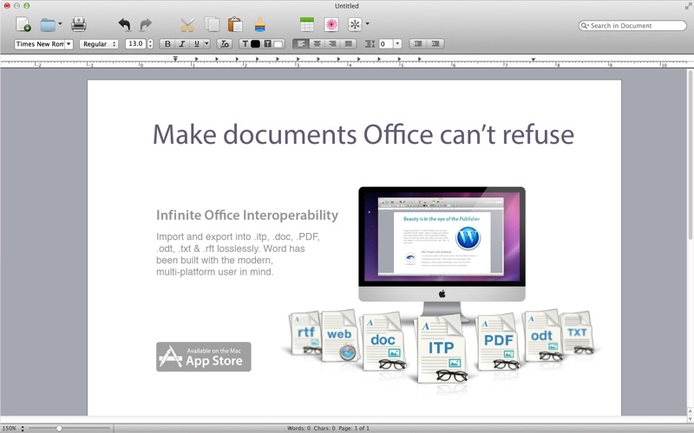Click the Print icon in toolbar

point(78,24)
